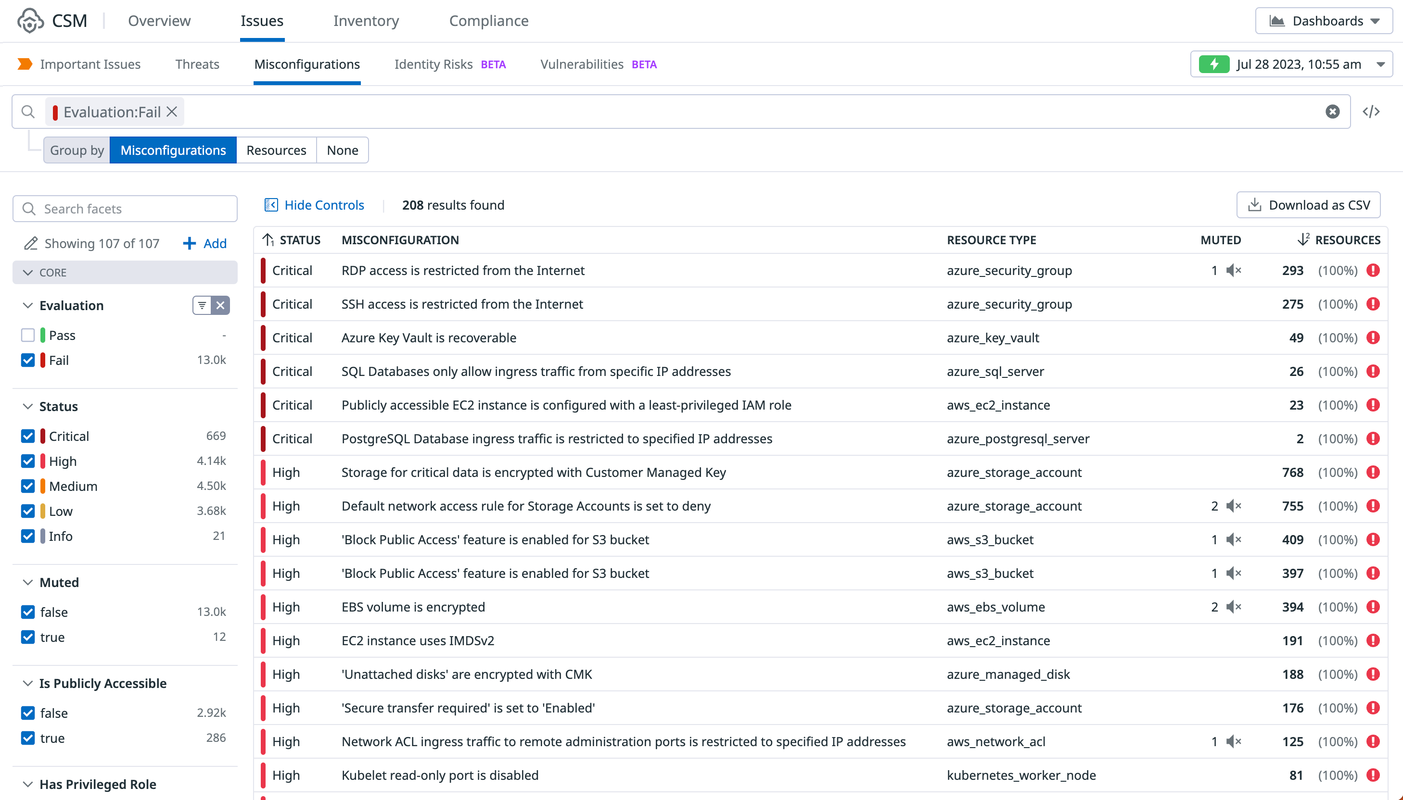Switch to the Vulnerabilities tab
This screenshot has height=800, width=1403.
tap(582, 64)
